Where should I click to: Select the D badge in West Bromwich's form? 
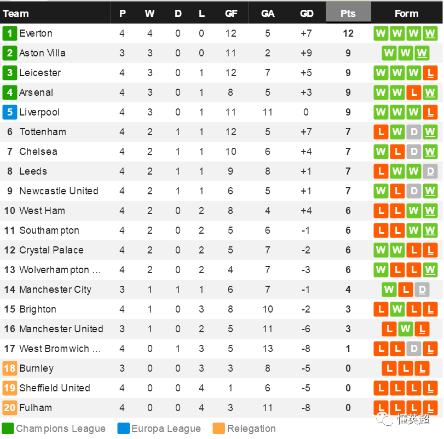(414, 349)
